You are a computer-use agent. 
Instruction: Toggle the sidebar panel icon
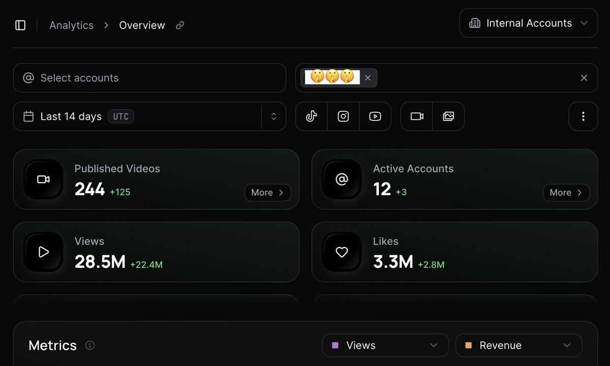tap(20, 25)
